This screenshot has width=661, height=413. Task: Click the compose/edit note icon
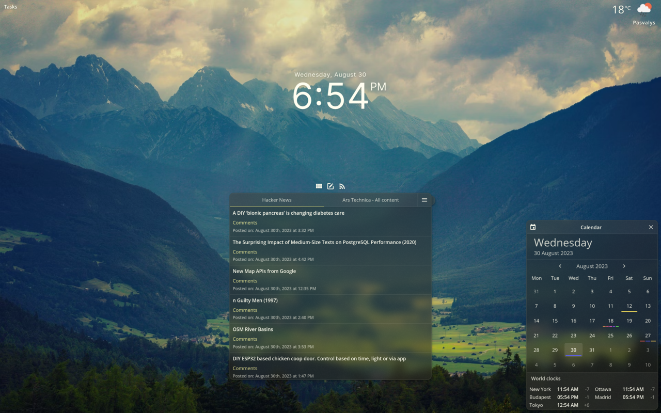(x=330, y=186)
